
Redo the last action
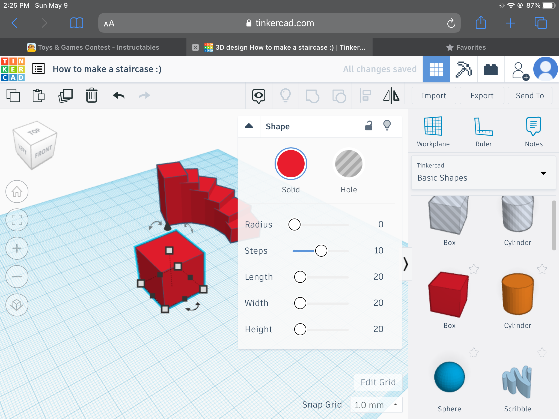click(144, 95)
